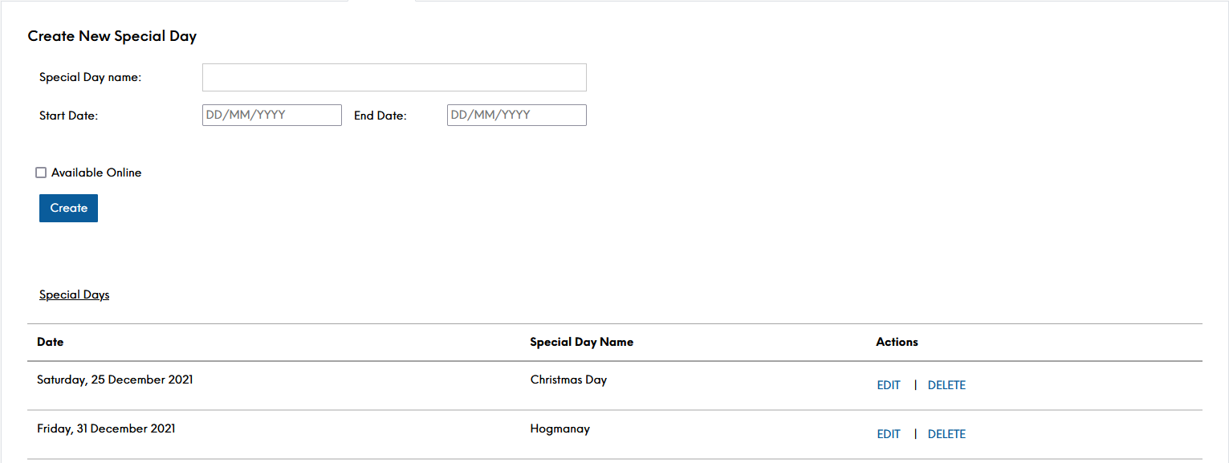Edit the Hogmanay entry
Viewport: 1229px width, 463px height.
889,434
